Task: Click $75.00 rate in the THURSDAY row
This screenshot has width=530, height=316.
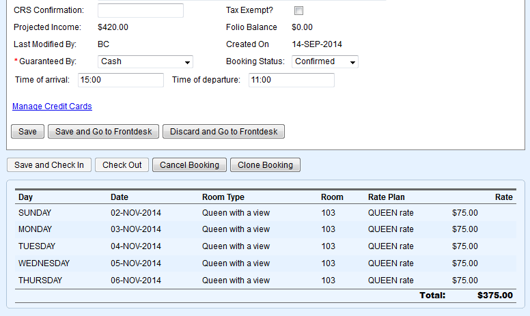Action: click(465, 281)
